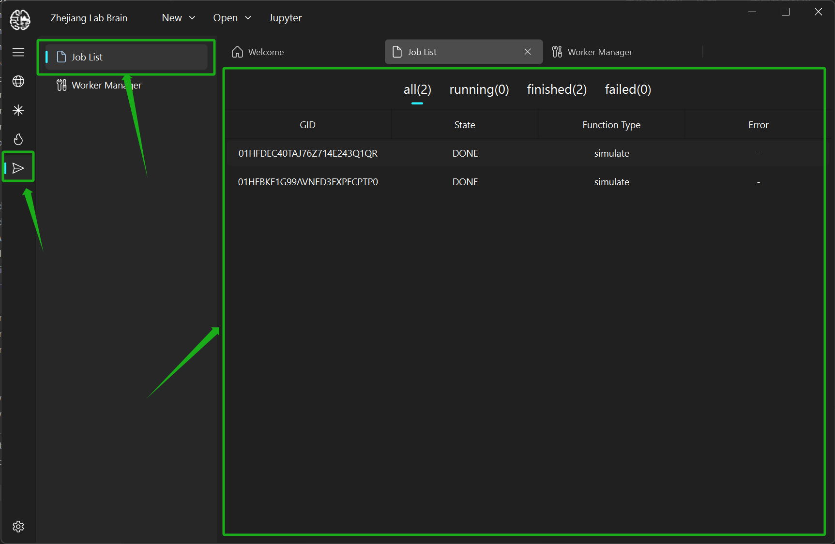Click the Zhejiang Lab Brain logo icon
The image size is (835, 544).
coord(20,19)
